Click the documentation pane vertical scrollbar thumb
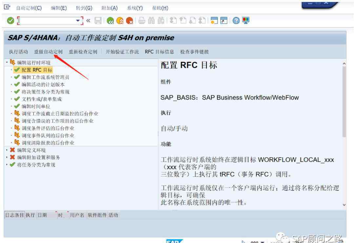The height and width of the screenshot is (243, 354). click(344, 102)
